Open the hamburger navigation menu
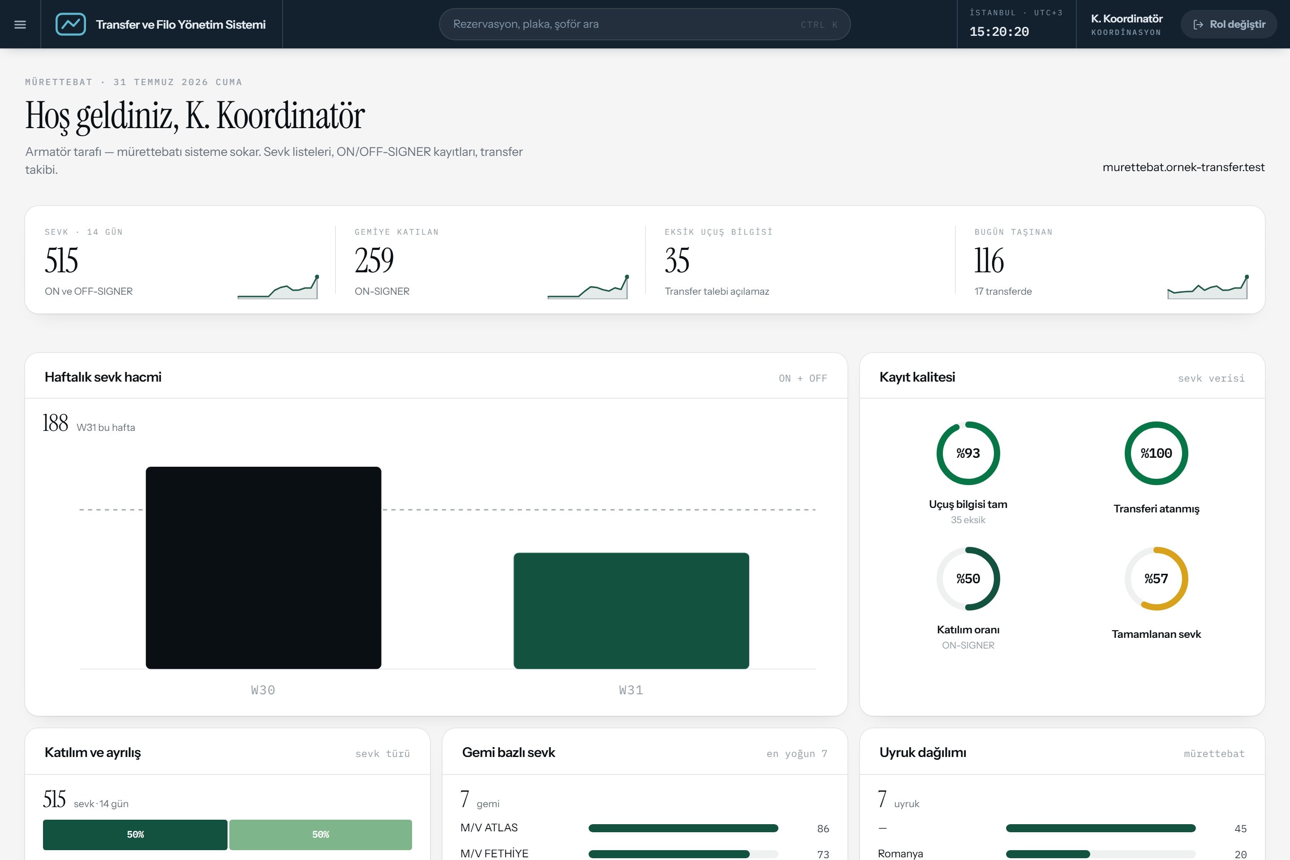Viewport: 1290px width, 860px height. (x=20, y=24)
